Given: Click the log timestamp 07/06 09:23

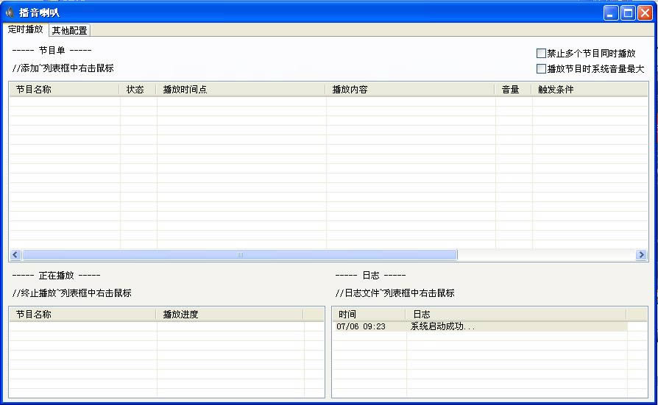Looking at the screenshot, I should (361, 326).
